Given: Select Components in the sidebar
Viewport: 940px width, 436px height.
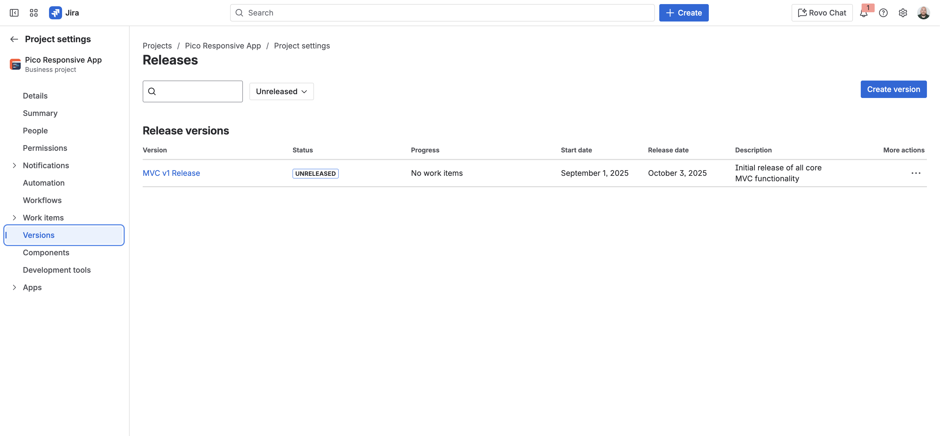Looking at the screenshot, I should pos(46,253).
